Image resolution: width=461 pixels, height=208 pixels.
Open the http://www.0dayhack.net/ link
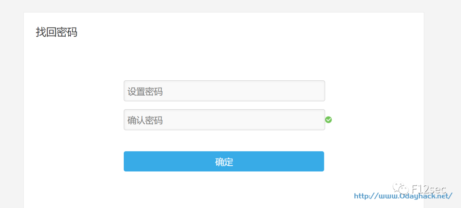click(x=403, y=196)
